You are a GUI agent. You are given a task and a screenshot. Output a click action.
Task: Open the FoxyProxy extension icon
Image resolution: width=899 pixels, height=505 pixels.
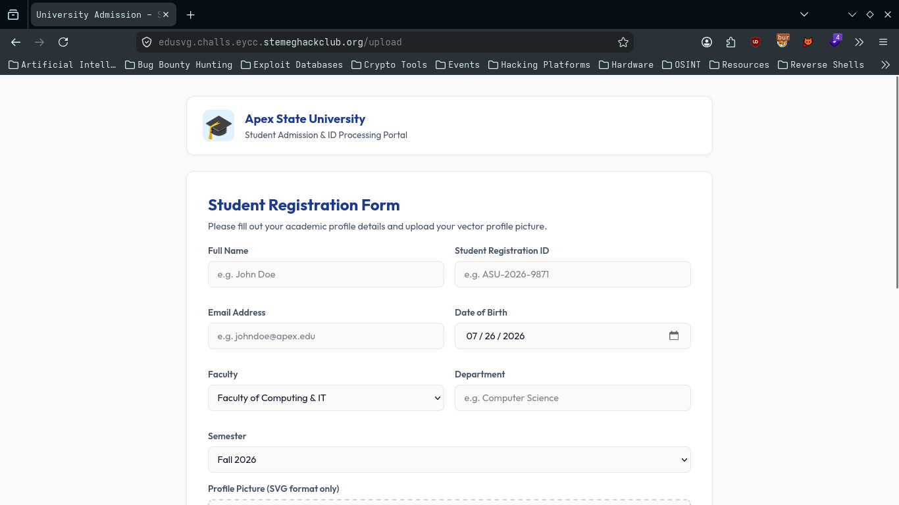[808, 42]
